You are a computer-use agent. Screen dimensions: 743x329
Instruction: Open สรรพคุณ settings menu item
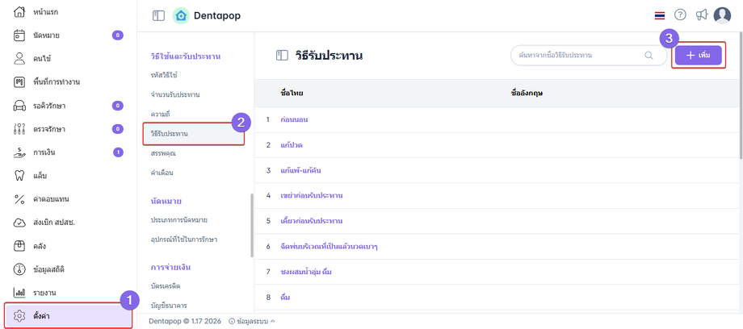coord(163,152)
